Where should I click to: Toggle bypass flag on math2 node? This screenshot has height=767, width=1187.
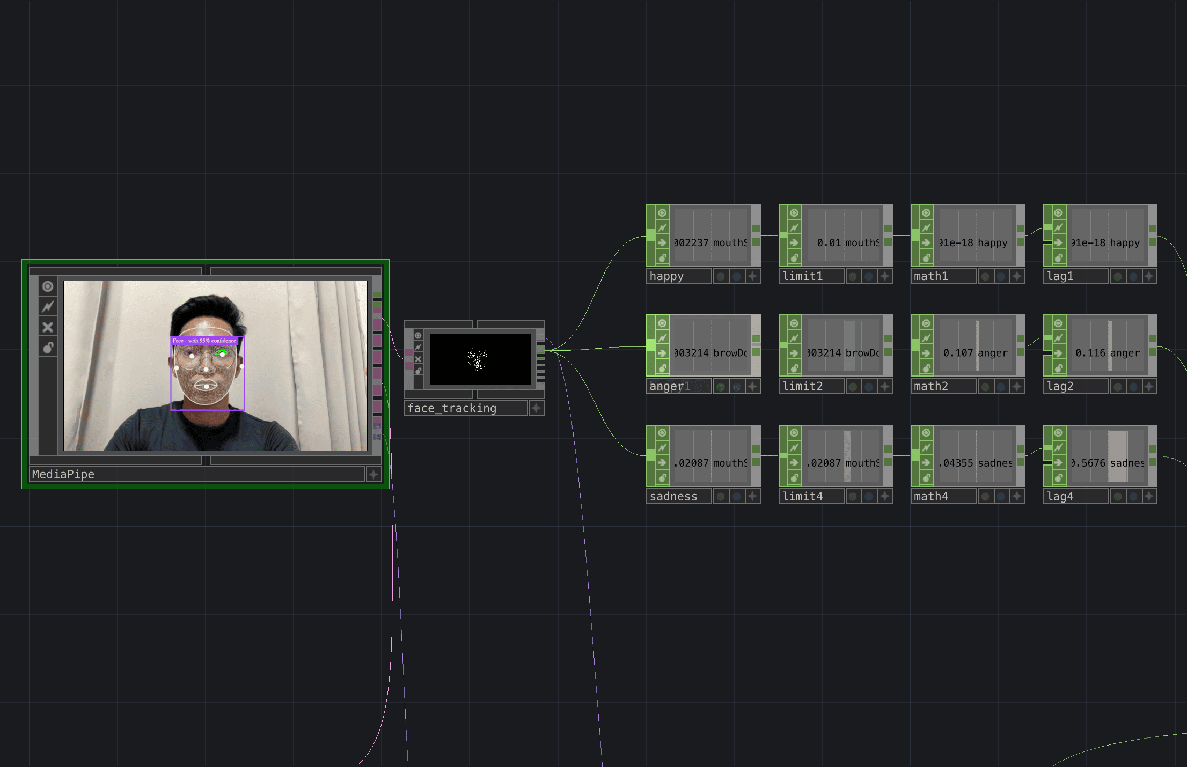pos(926,338)
